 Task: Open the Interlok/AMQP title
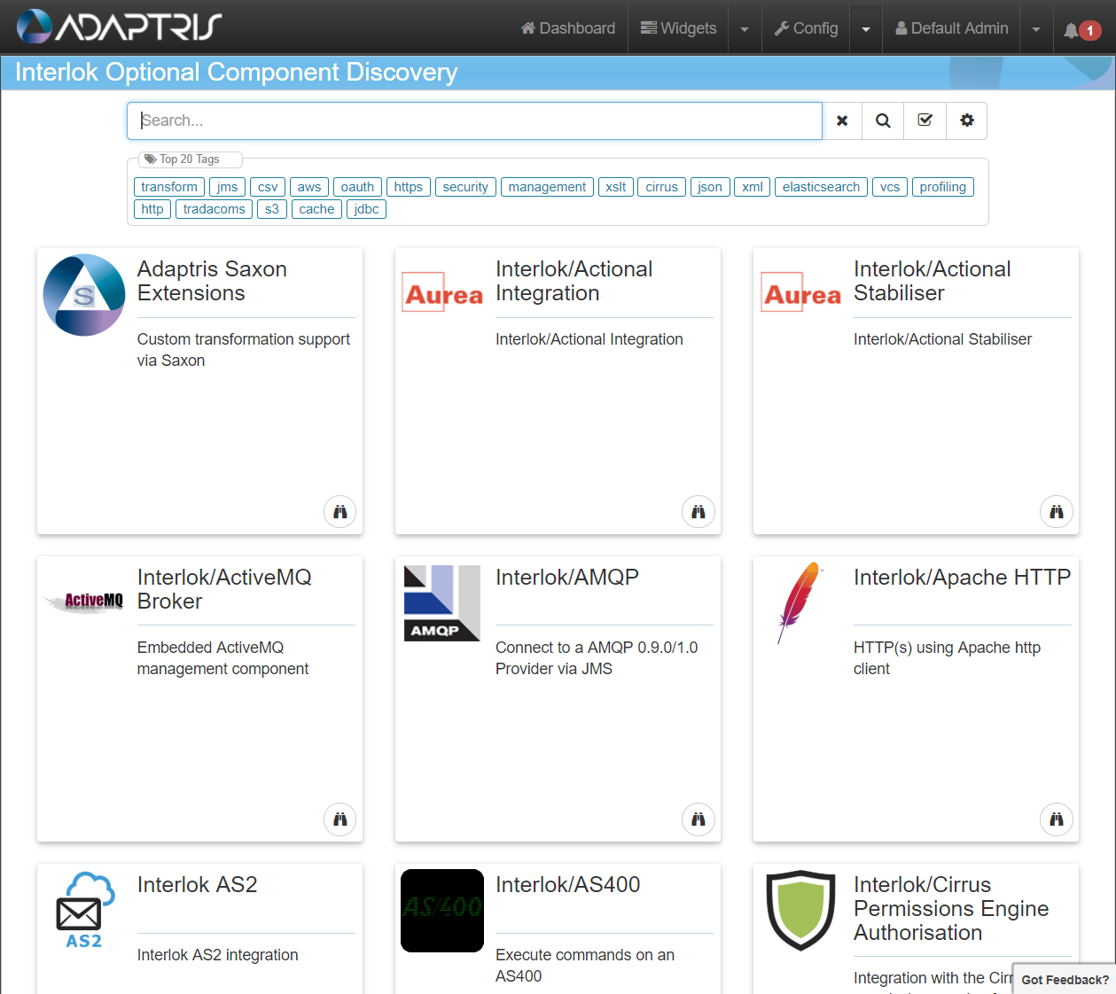click(x=567, y=578)
